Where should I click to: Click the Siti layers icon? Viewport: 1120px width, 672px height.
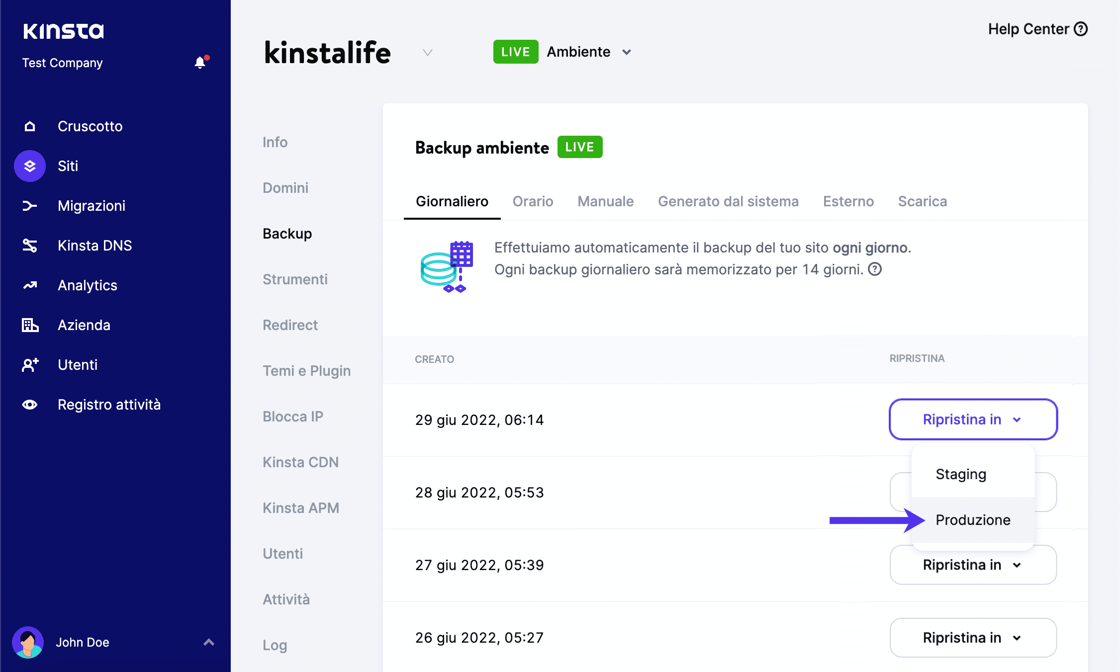30,166
